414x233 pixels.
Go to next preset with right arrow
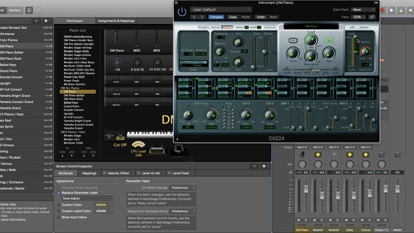[202, 17]
